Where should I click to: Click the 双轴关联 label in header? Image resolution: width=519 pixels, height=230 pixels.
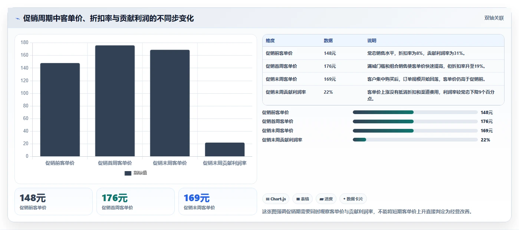point(494,18)
